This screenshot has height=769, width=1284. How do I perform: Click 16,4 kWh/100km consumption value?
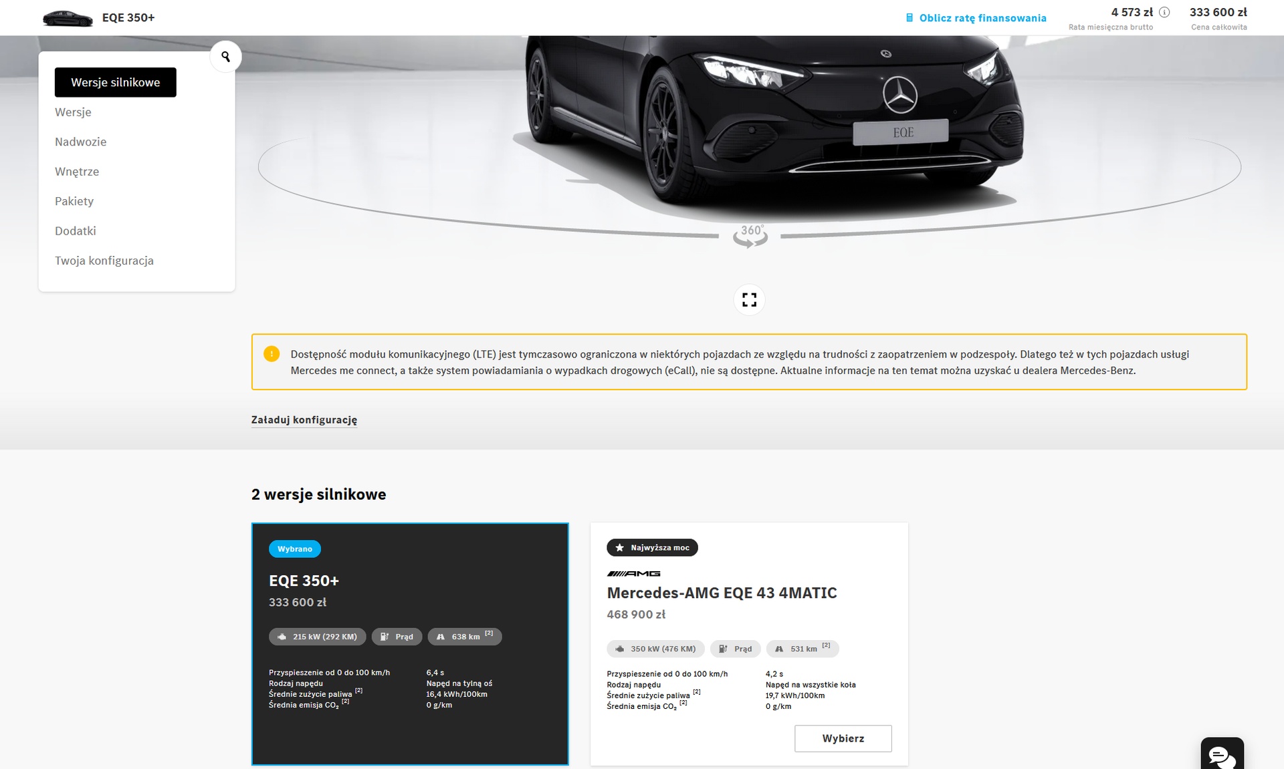457,694
